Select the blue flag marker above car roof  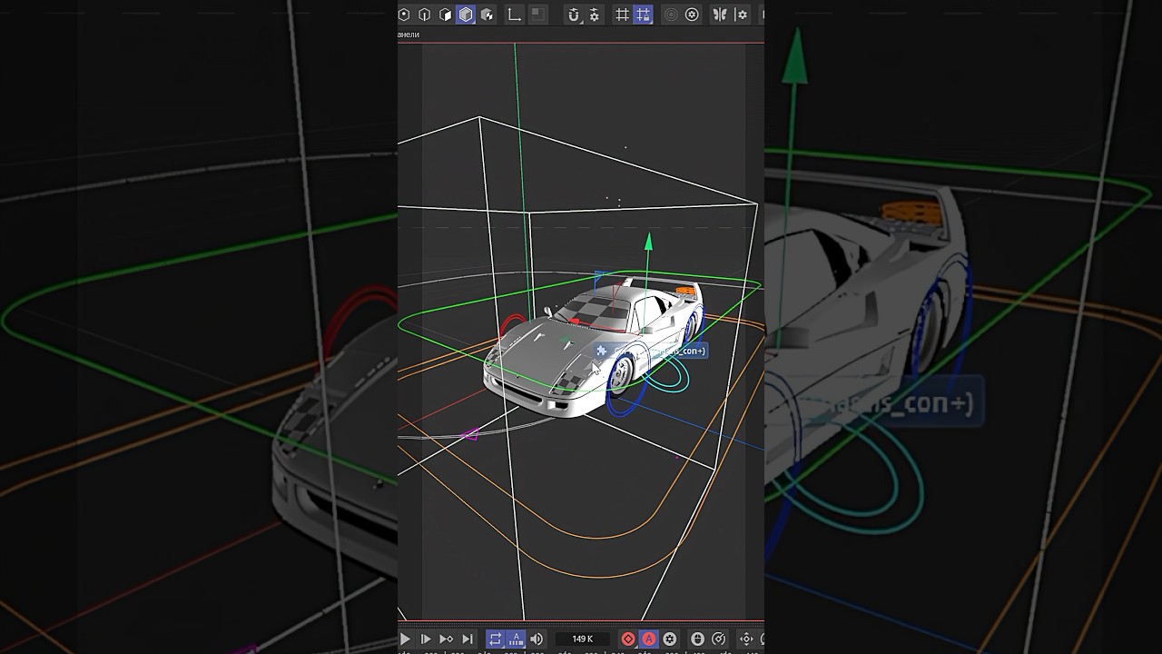click(599, 273)
